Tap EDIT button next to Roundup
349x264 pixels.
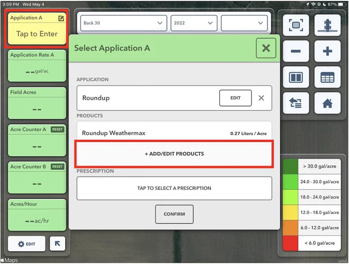coord(236,98)
